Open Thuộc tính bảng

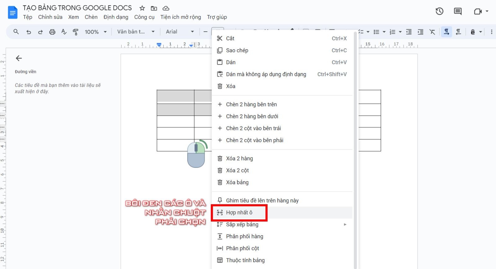tap(282, 260)
